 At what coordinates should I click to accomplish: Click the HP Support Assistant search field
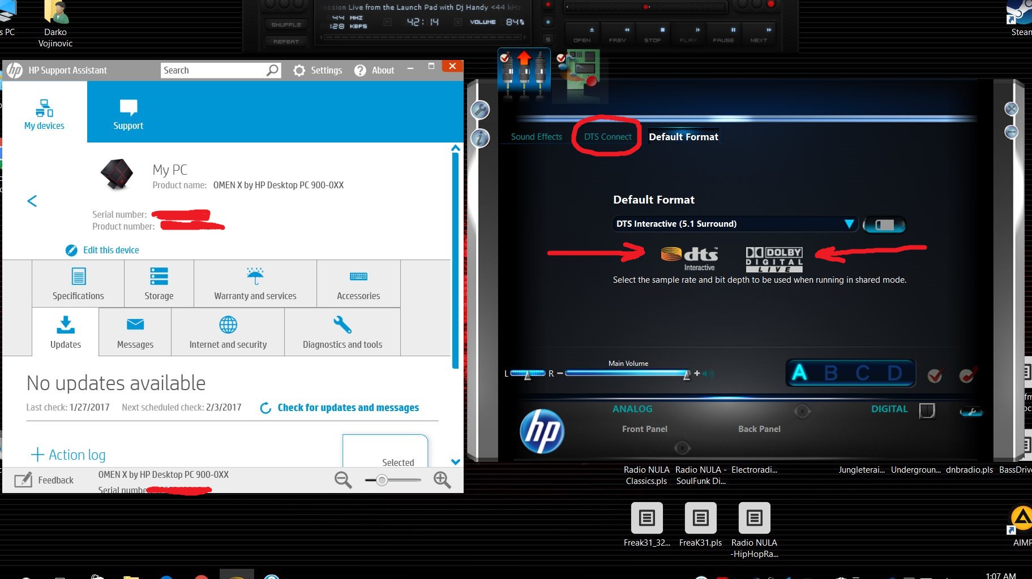213,70
